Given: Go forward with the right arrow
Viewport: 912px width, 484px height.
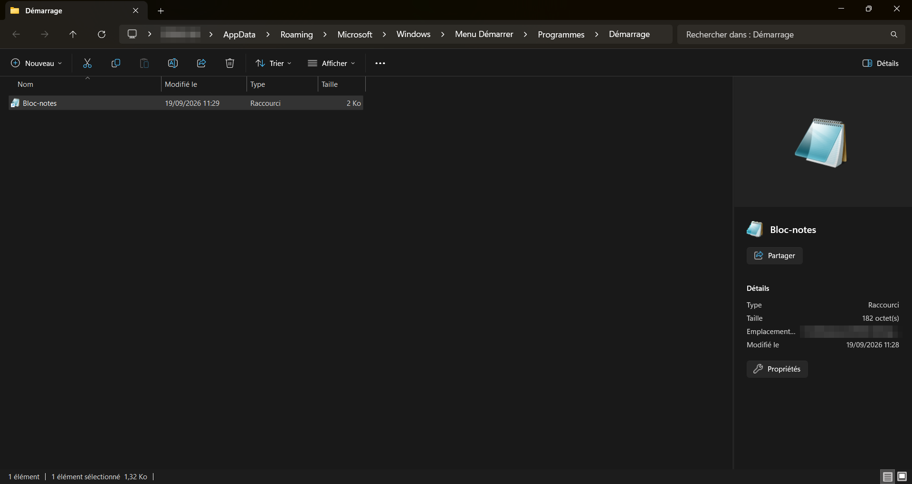Looking at the screenshot, I should (45, 34).
